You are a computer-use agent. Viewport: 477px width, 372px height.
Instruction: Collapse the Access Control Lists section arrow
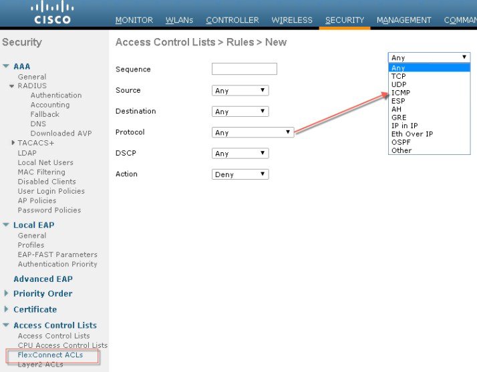pos(6,325)
